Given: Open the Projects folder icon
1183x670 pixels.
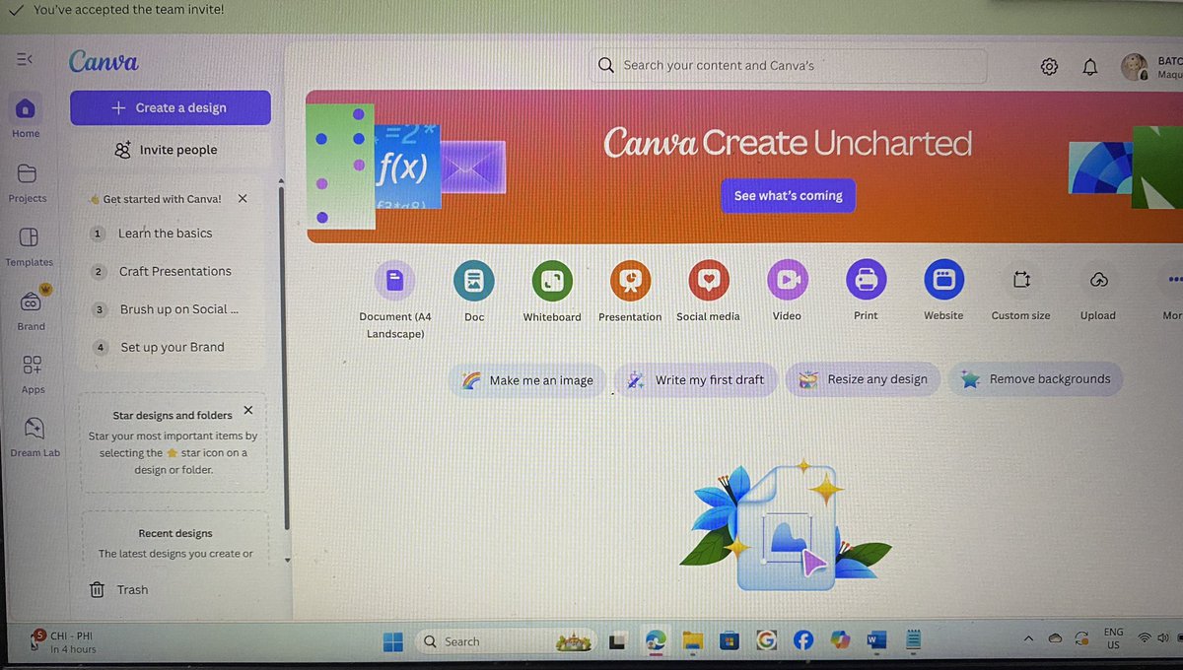Looking at the screenshot, I should pyautogui.click(x=27, y=181).
